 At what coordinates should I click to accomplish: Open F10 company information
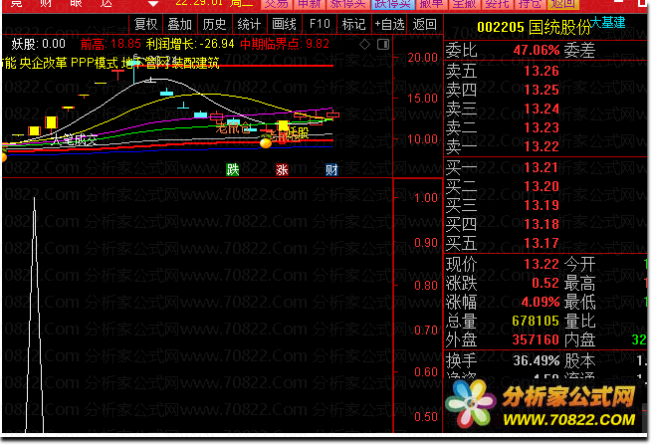(x=320, y=24)
